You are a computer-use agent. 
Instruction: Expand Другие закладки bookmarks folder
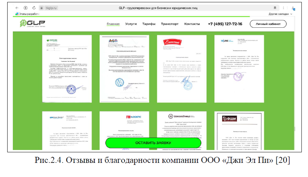point(280,14)
